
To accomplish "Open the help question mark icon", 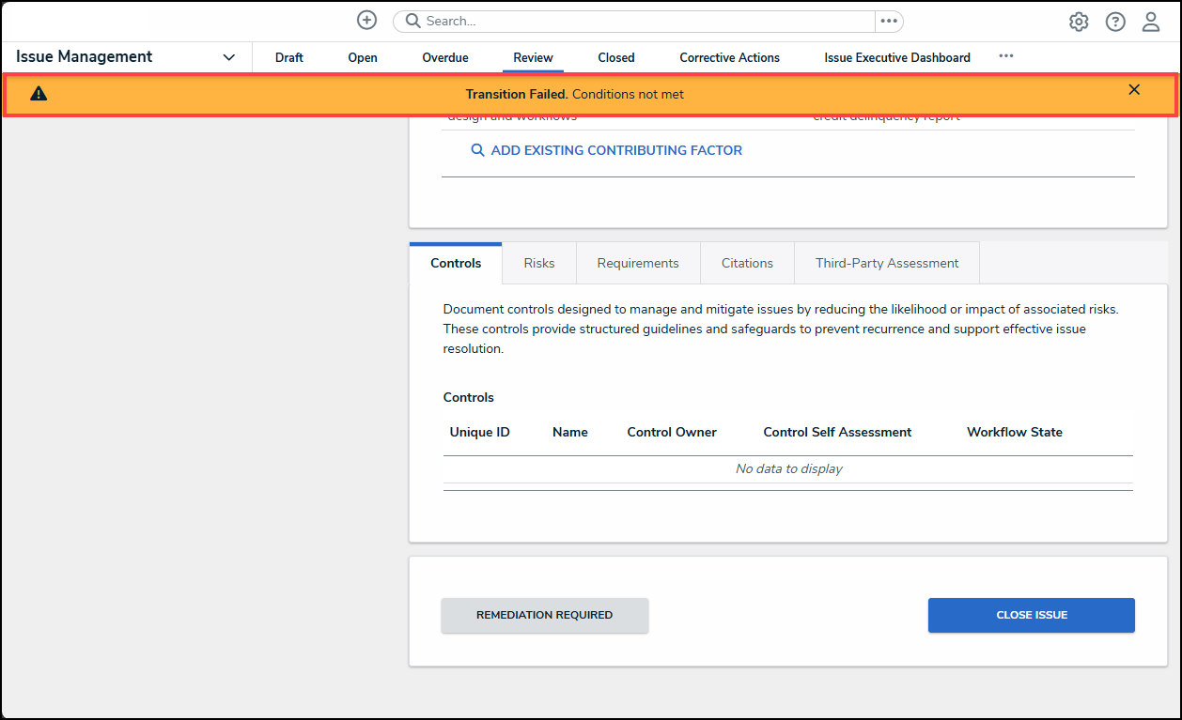I will tap(1114, 21).
